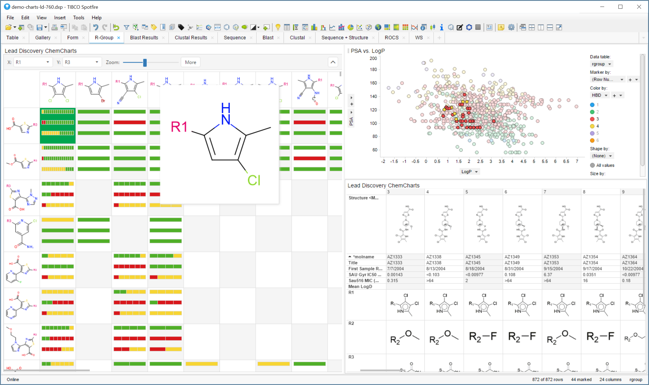
Task: Open the map chart tool
Action: pos(377,27)
